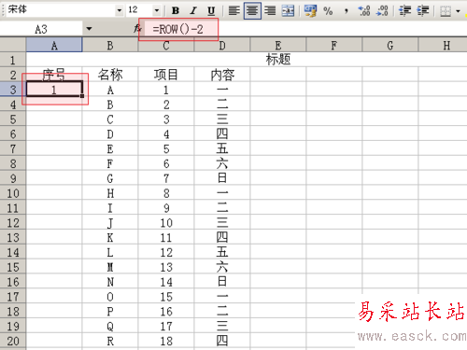Select cell A3 containing 1
Image resolution: width=467 pixels, height=350 pixels.
(x=54, y=90)
